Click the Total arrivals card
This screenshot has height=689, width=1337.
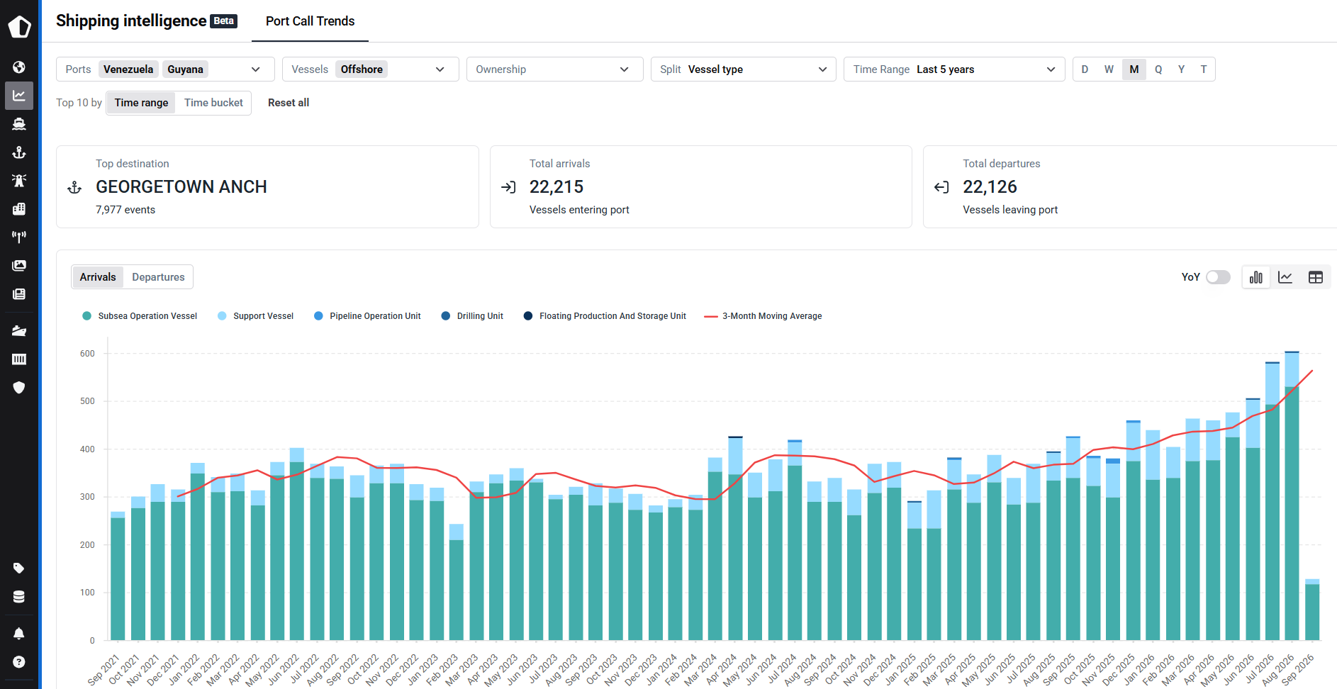point(700,187)
